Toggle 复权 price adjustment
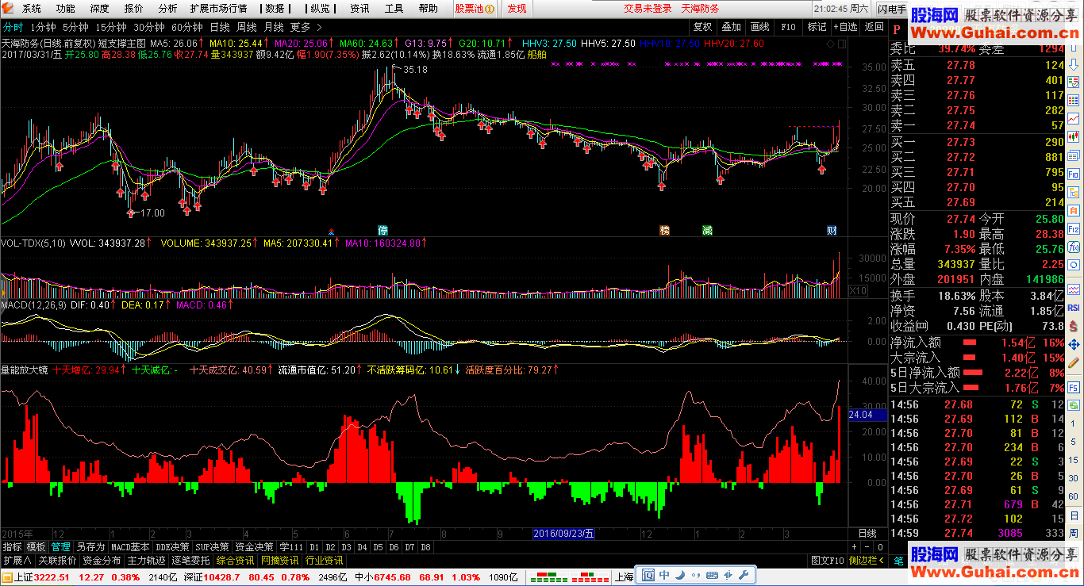Screen dimensions: 1084x586 [702, 26]
